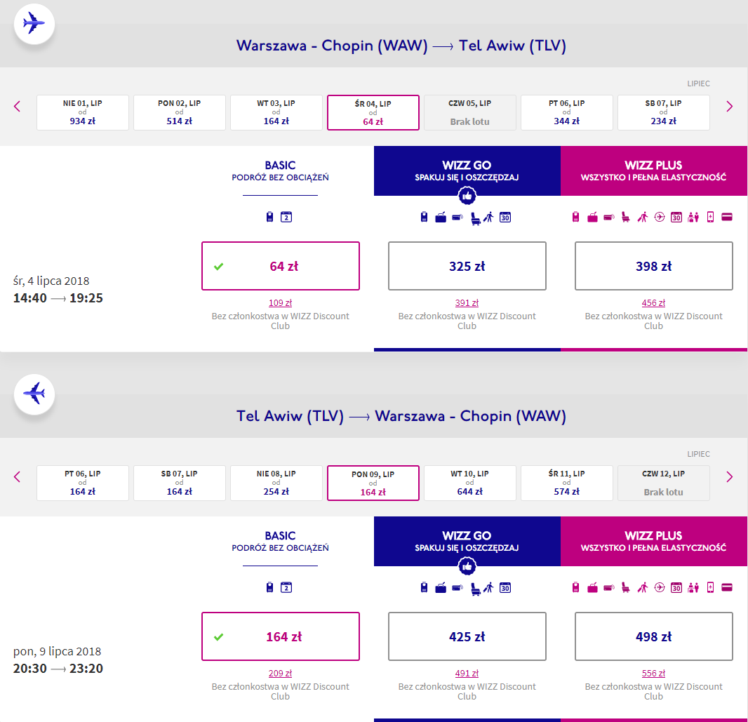This screenshot has height=722, width=748.
Task: Open the 109 zł non-member price link
Action: (281, 303)
